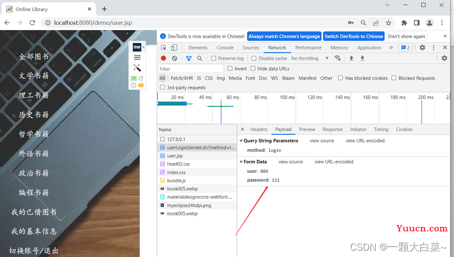
Task: Open the Timing tab of request
Action: tap(381, 129)
